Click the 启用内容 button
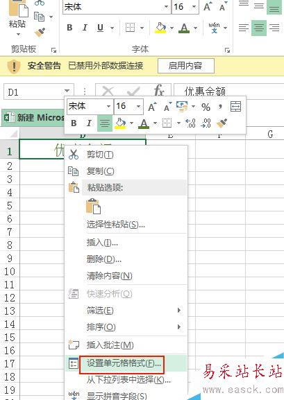The width and height of the screenshot is (284, 400). click(x=185, y=66)
